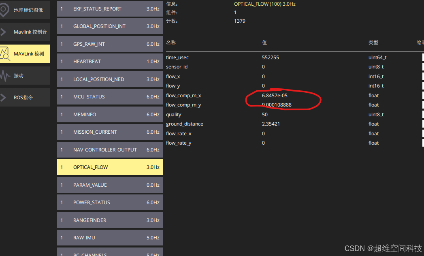
Task: Click the flow_comp_m_x field name
Action: tap(183, 96)
